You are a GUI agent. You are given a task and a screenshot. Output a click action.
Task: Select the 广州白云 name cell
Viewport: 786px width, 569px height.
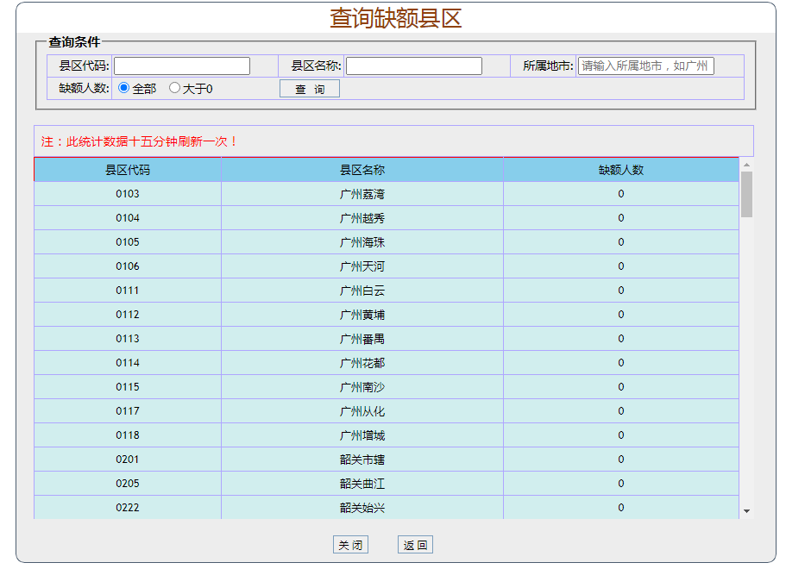pos(362,291)
